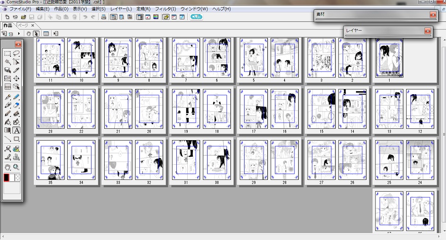
Task: Select the magic wand tool
Action: pos(8,62)
